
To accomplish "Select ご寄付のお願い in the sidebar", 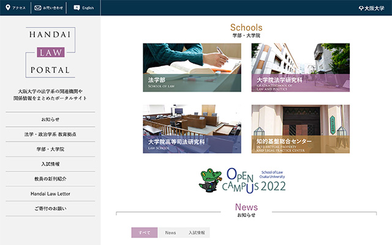I will 50,208.
